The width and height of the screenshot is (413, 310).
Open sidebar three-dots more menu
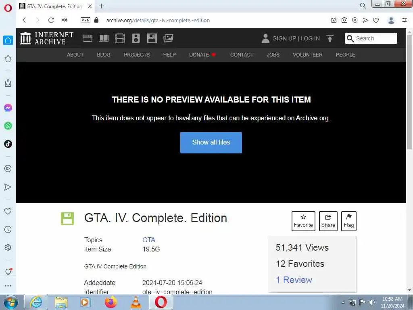click(8, 286)
